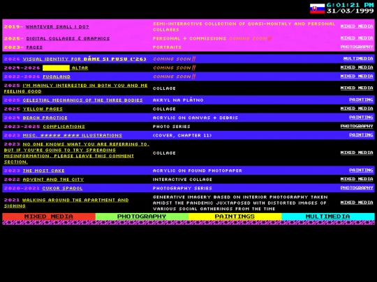Image resolution: width=377 pixels, height=282 pixels.
Task: Click 'Photo series' text in Complications row
Action: 172,127
